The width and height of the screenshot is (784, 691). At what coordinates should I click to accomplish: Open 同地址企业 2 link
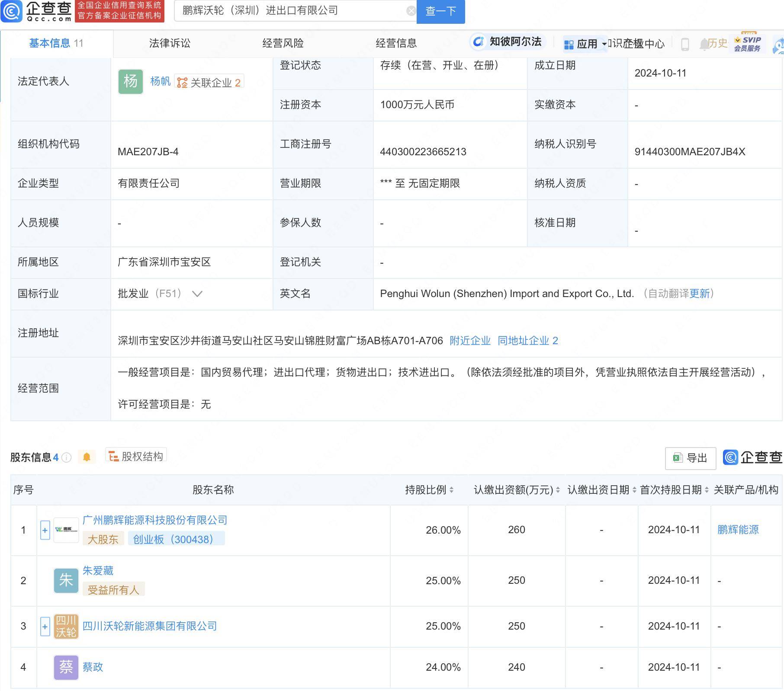pos(528,341)
